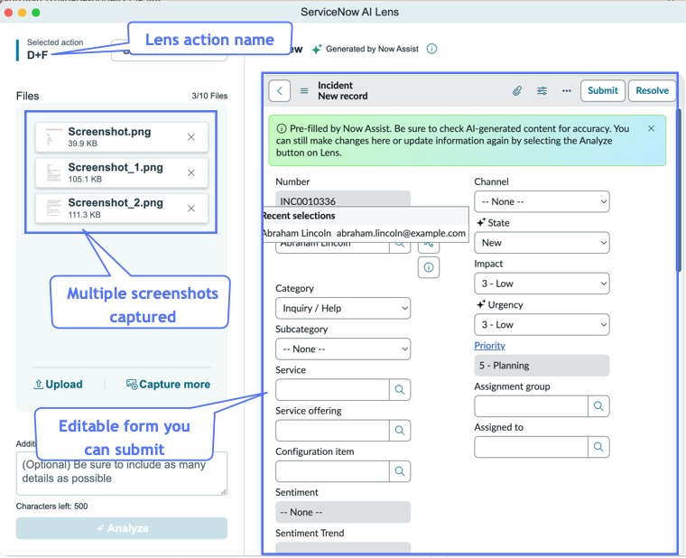This screenshot has height=558, width=686.
Task: Click the attachment paperclip icon
Action: click(x=516, y=91)
